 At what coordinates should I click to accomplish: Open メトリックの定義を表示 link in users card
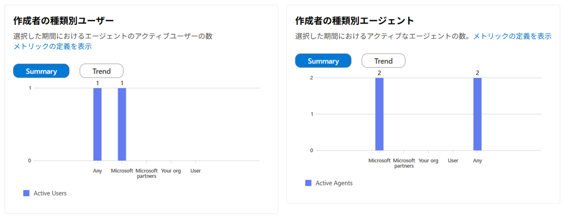point(52,46)
